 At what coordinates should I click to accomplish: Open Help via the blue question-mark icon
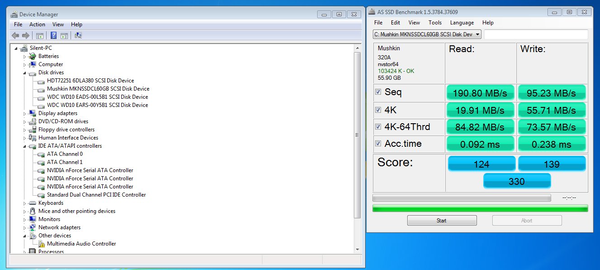pyautogui.click(x=54, y=35)
